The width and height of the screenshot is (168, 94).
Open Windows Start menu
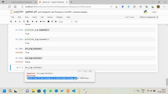click(4, 91)
